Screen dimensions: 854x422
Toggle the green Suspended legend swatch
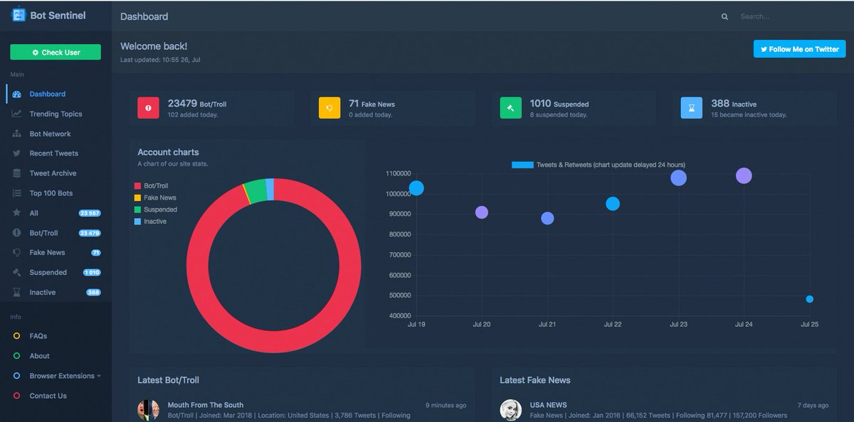pyautogui.click(x=138, y=210)
